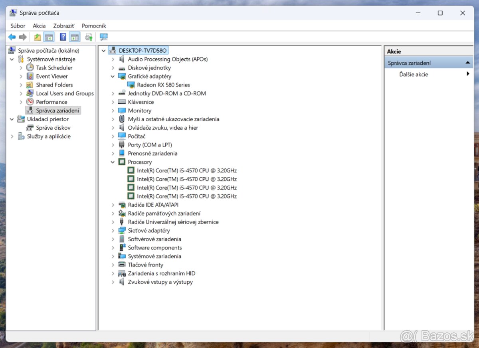
Task: Expand the Diskové jednotky category
Action: pos(113,68)
